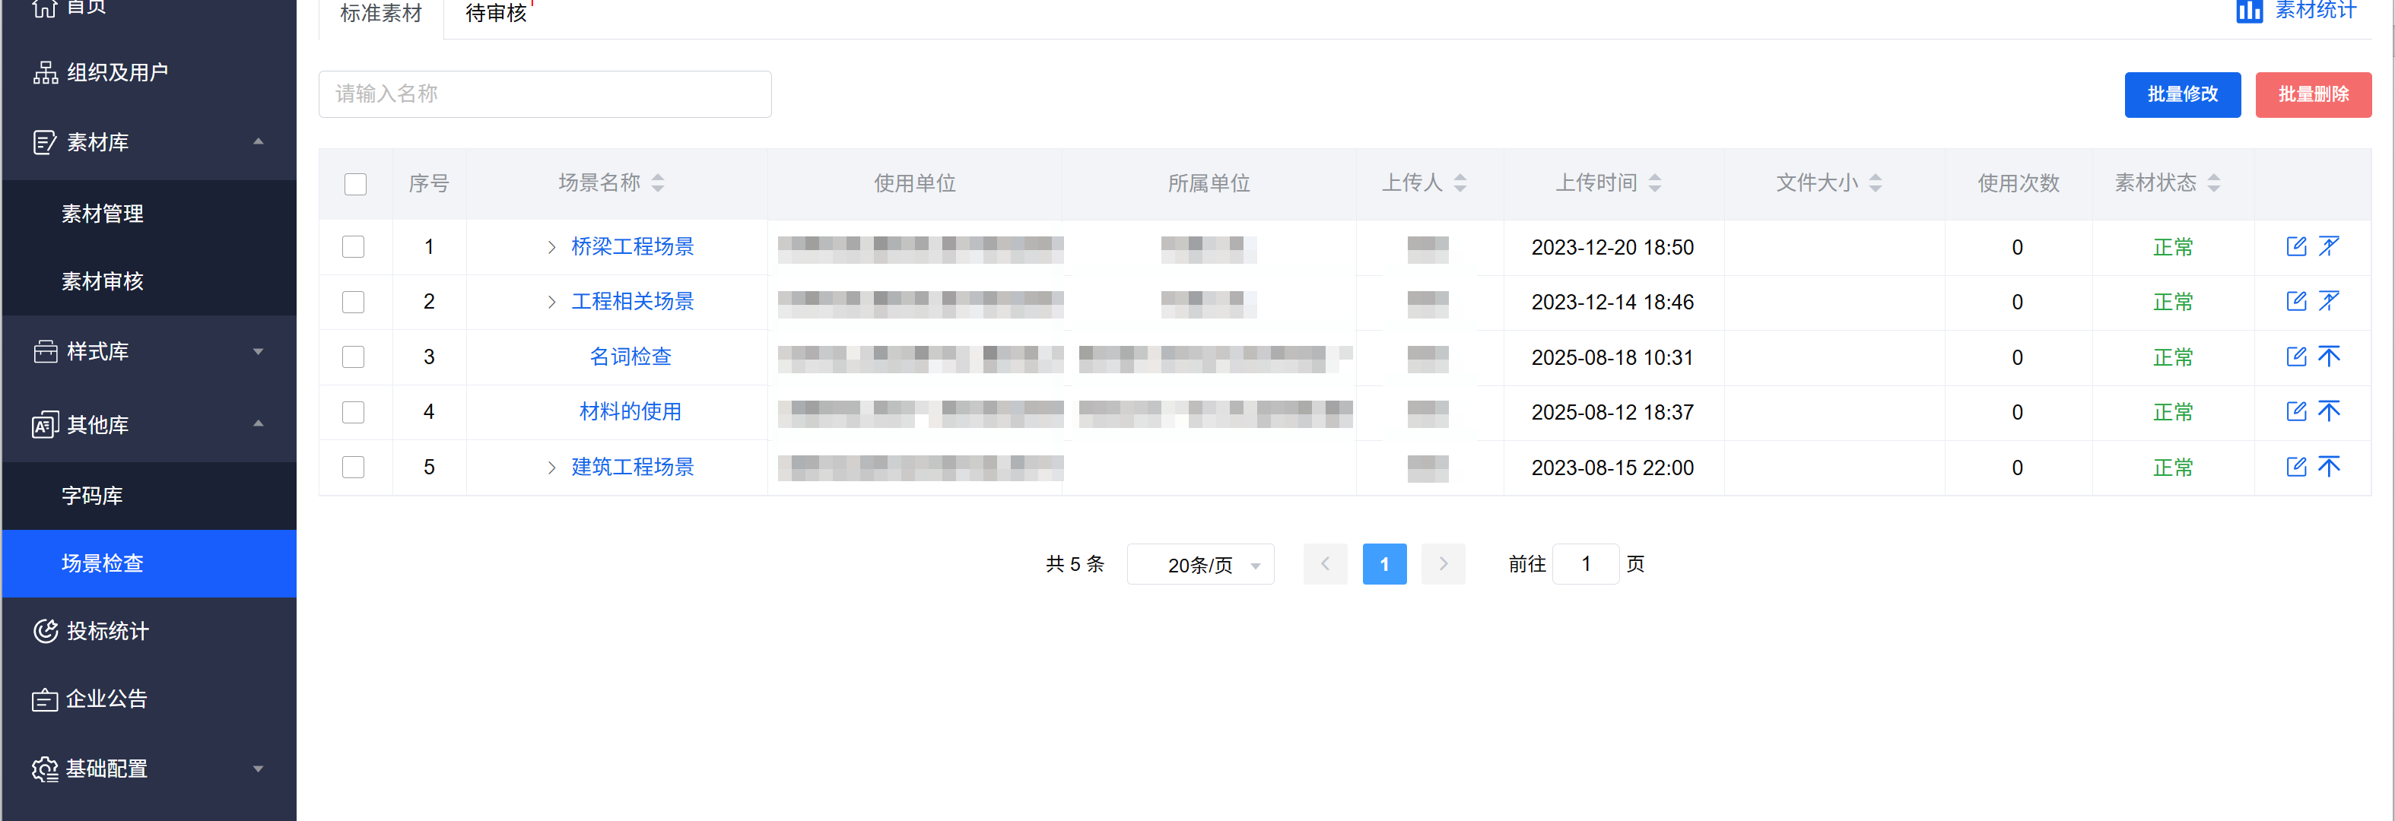Check the checkbox for row 3
Screen dimensions: 2395x821
pos(354,357)
